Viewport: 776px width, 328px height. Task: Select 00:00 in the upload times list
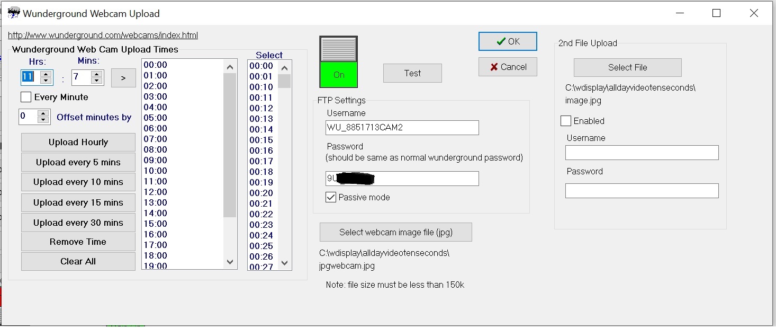[155, 65]
